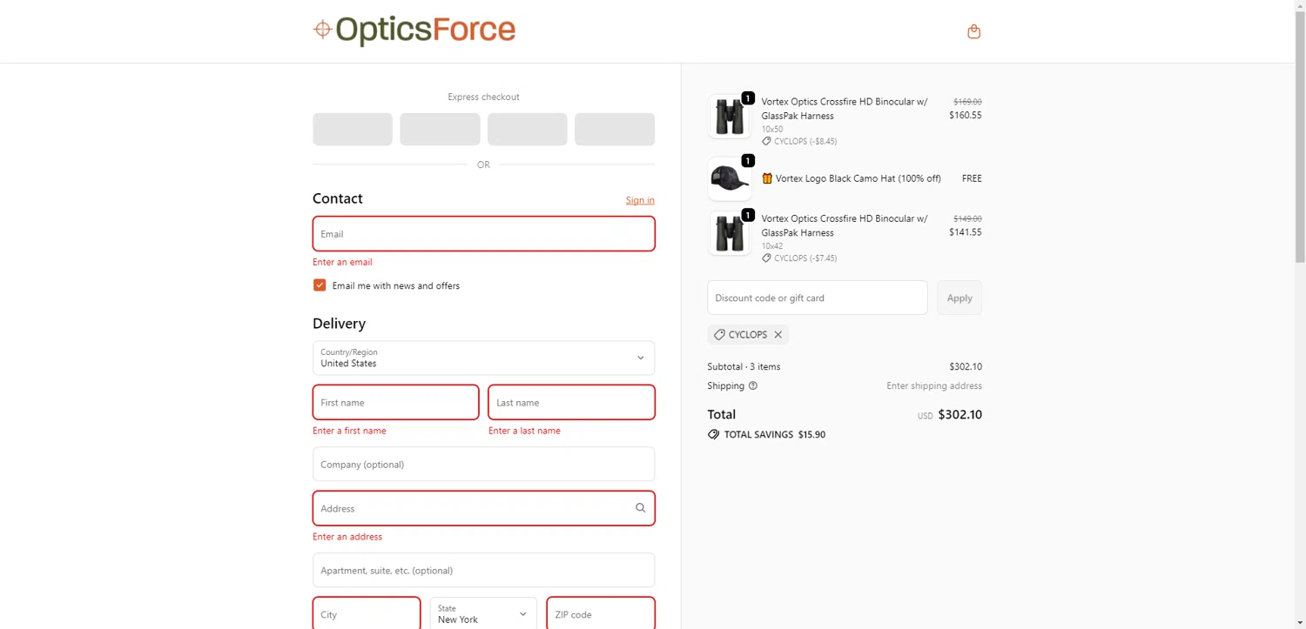Focus the Last name field
1306x629 pixels.
point(571,403)
